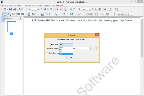Viewport: 144px width, 96px height.
Task: Send the PDF via the envelope Email icon
Action: pos(21,9)
